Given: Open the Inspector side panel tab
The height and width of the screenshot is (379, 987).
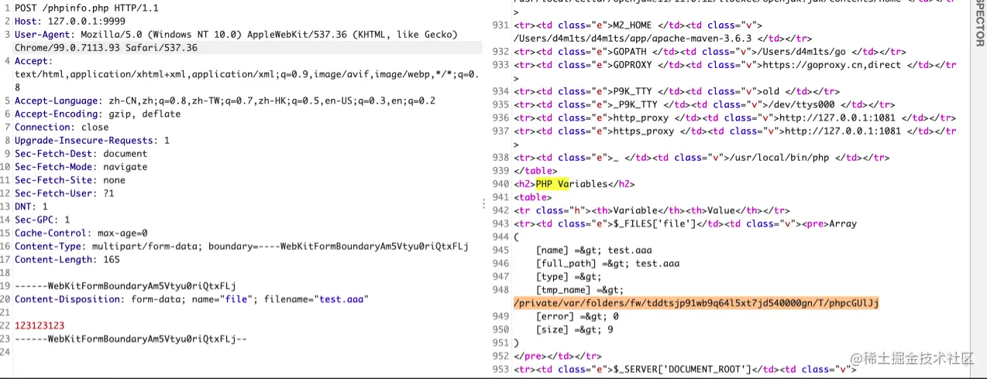Looking at the screenshot, I should click(x=978, y=23).
